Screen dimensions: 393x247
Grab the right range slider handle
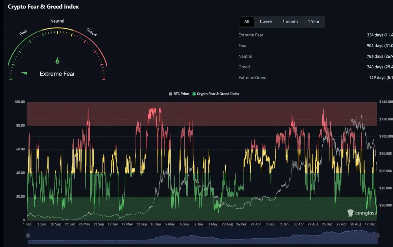pos(377,235)
